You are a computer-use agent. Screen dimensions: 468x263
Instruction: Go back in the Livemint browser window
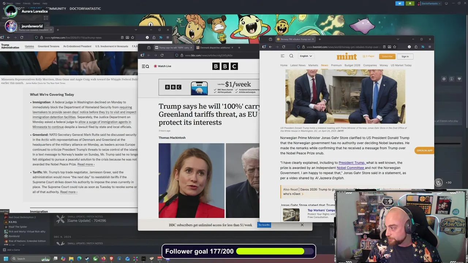pyautogui.click(x=271, y=47)
